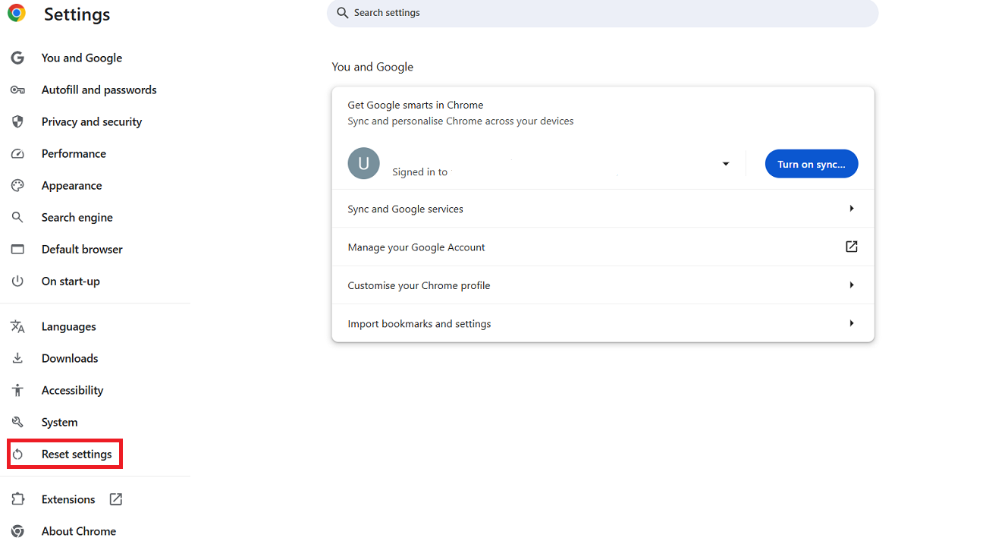
Task: Expand Import bookmarks and settings arrow
Action: (x=852, y=323)
